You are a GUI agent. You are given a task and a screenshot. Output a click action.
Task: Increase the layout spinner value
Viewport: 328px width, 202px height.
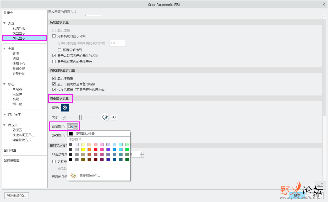[x=142, y=153]
